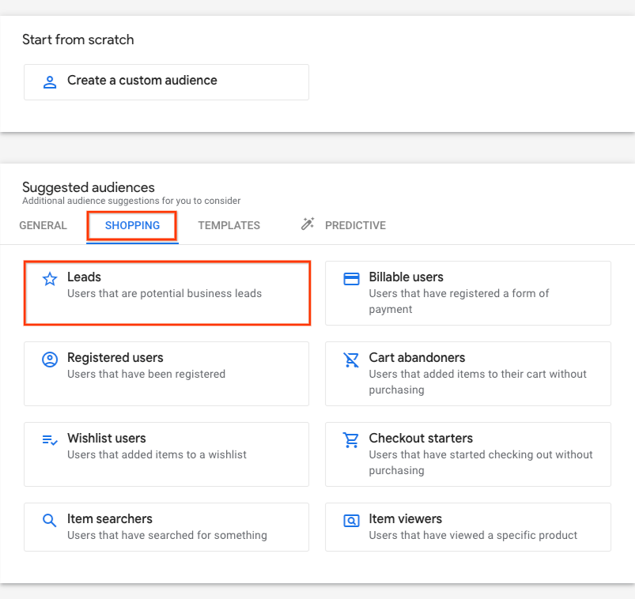The width and height of the screenshot is (635, 599).
Task: Click the magnifier icon for Item searchers
Action: [49, 521]
